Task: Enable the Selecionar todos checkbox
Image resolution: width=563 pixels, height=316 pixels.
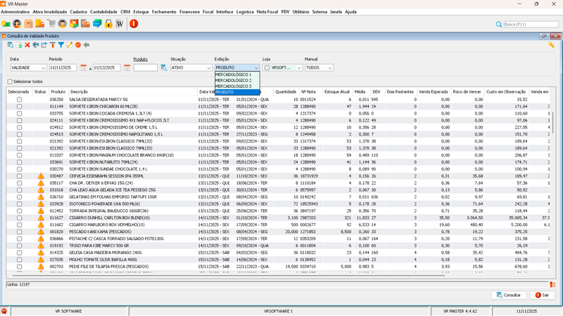Action: pos(11,81)
